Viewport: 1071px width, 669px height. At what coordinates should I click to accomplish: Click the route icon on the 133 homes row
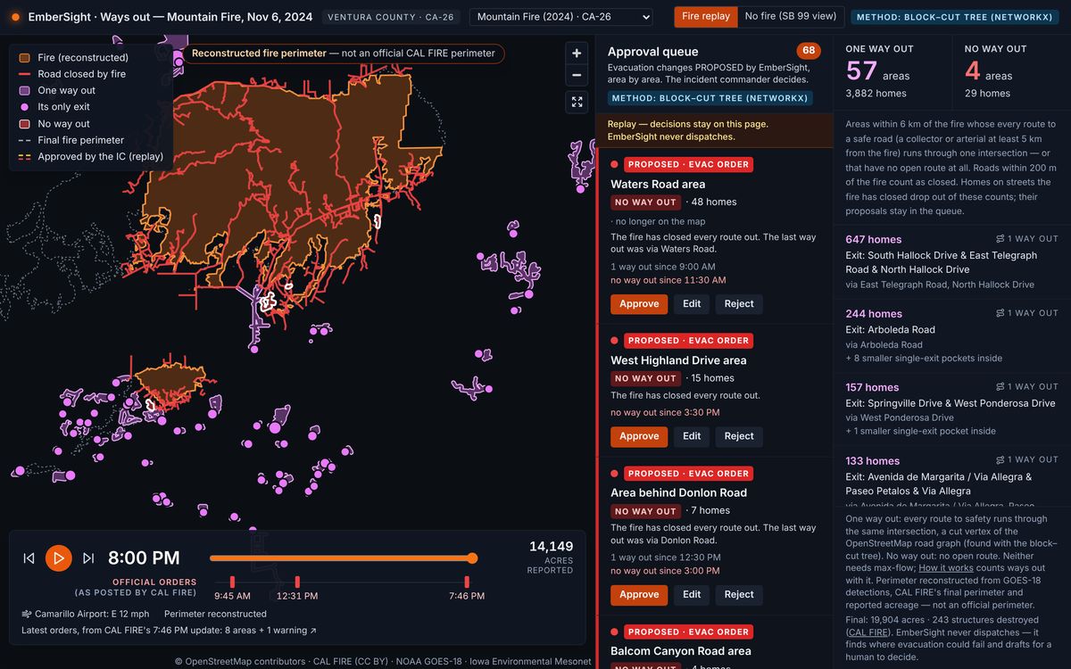[1000, 460]
